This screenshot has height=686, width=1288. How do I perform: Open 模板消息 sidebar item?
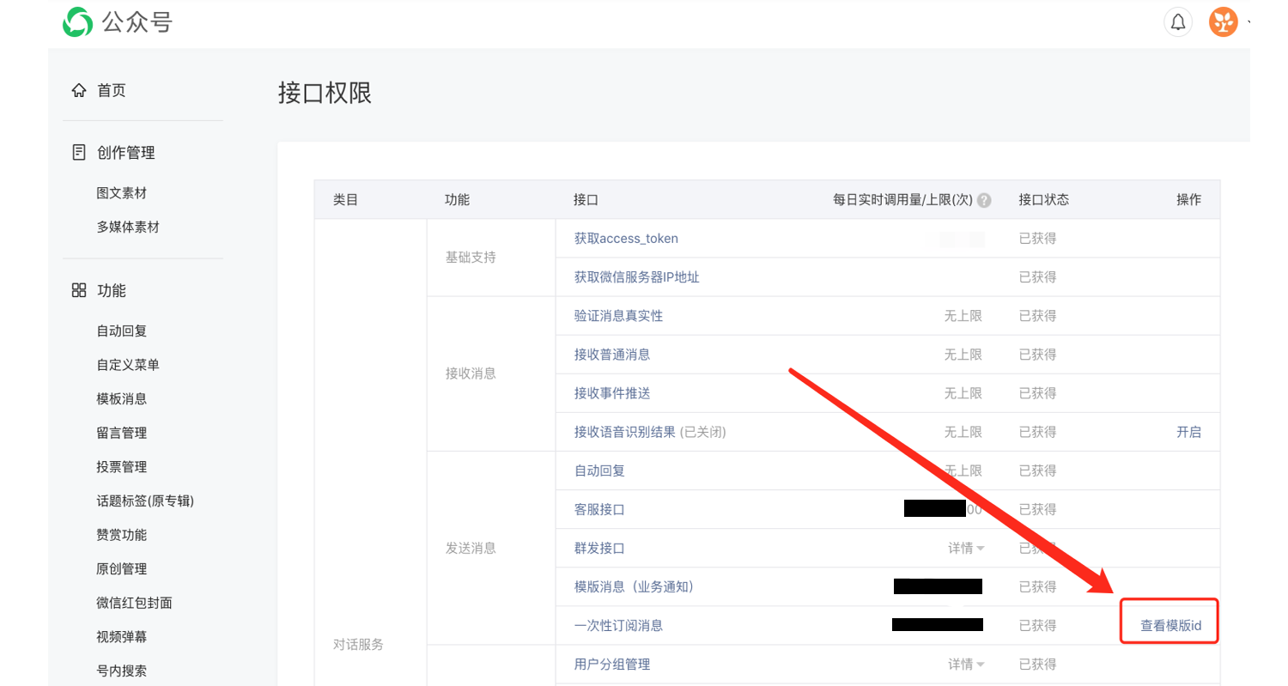click(121, 398)
